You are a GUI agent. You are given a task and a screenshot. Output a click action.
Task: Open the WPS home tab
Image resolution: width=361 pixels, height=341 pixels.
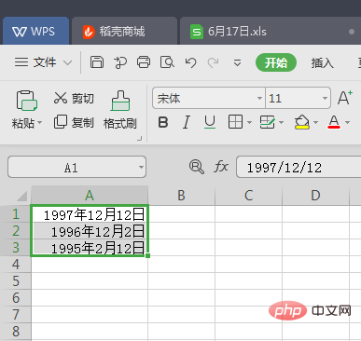35,32
